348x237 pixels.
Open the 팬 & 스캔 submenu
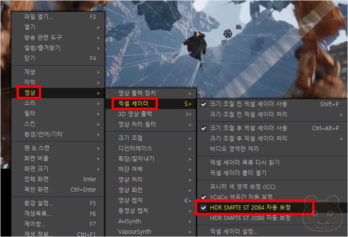click(x=58, y=148)
